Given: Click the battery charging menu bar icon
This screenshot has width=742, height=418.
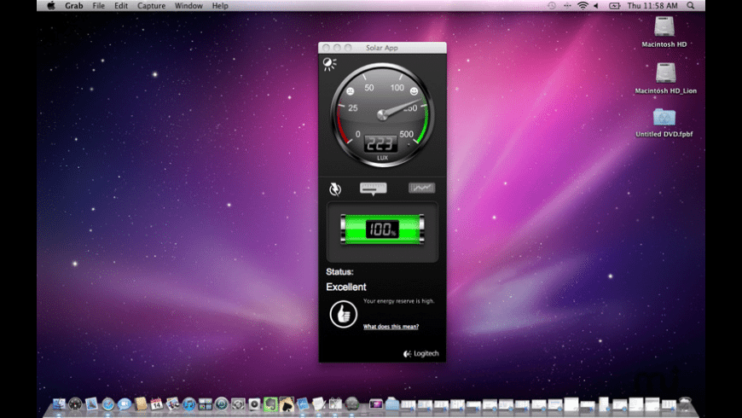Looking at the screenshot, I should pyautogui.click(x=614, y=6).
